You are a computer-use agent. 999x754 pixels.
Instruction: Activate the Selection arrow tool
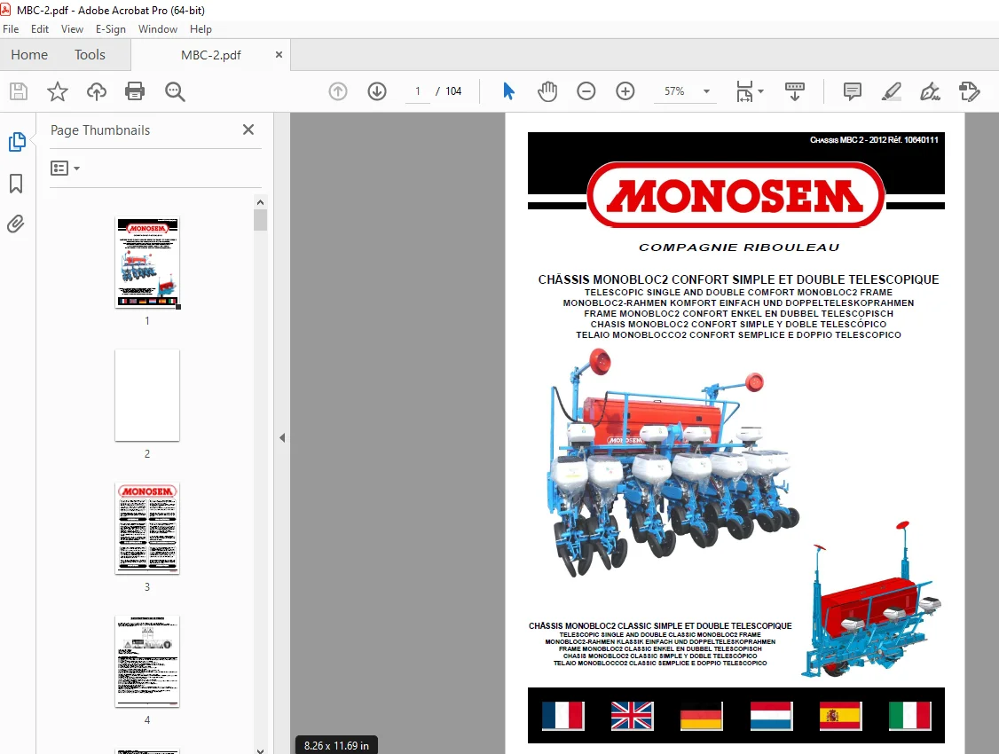point(508,91)
